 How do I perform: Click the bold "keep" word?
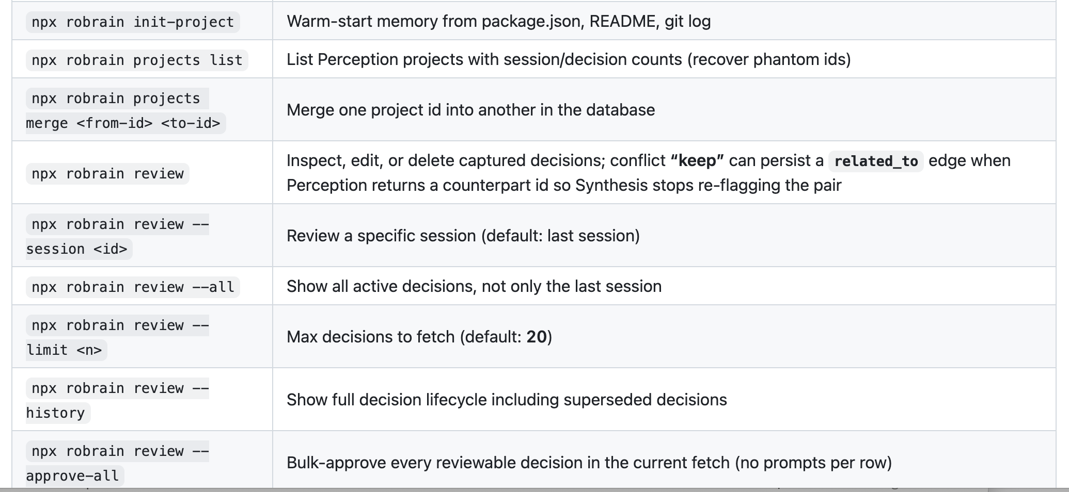coord(697,160)
